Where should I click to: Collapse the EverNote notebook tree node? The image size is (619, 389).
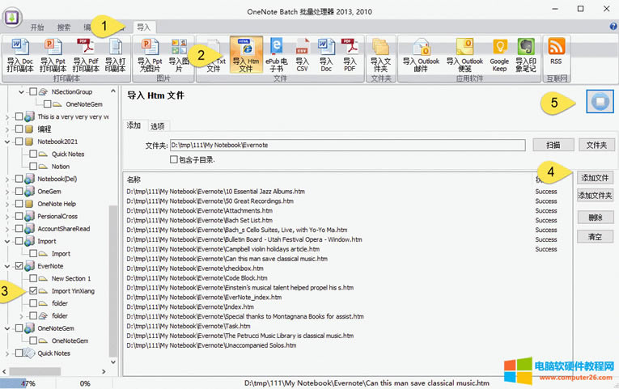pyautogui.click(x=7, y=266)
